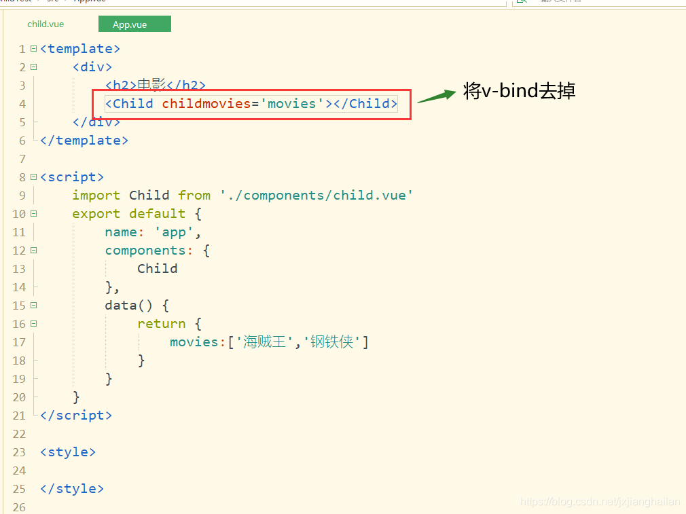Click line number 7 in the gutter
The width and height of the screenshot is (686, 514).
[x=22, y=159]
